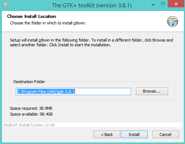Click the title text The GTK+ toolkit (version 3.8.1)
This screenshot has height=144, width=185.
pos(92,5)
